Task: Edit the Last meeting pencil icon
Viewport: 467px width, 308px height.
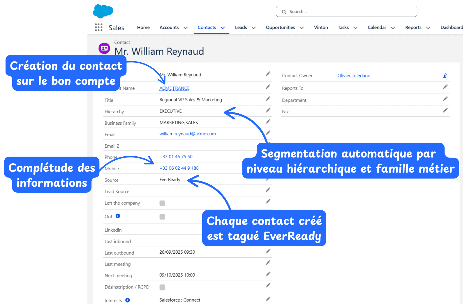Action: pyautogui.click(x=268, y=263)
